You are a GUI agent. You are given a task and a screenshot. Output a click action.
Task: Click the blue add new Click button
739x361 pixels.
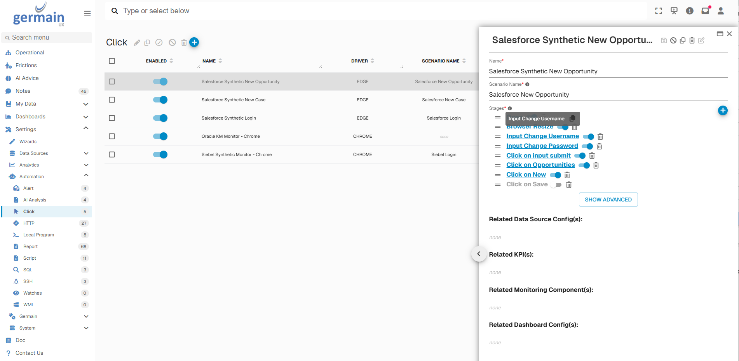click(x=194, y=42)
